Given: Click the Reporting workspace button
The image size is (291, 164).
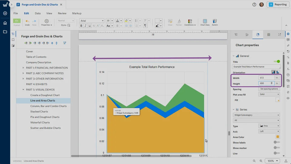Looking at the screenshot, I should (278, 5).
